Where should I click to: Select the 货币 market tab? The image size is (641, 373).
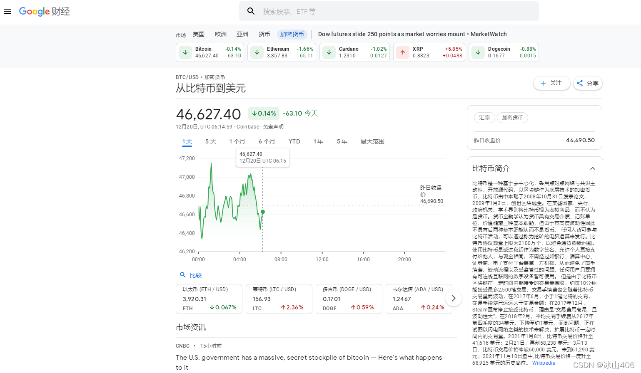[264, 35]
